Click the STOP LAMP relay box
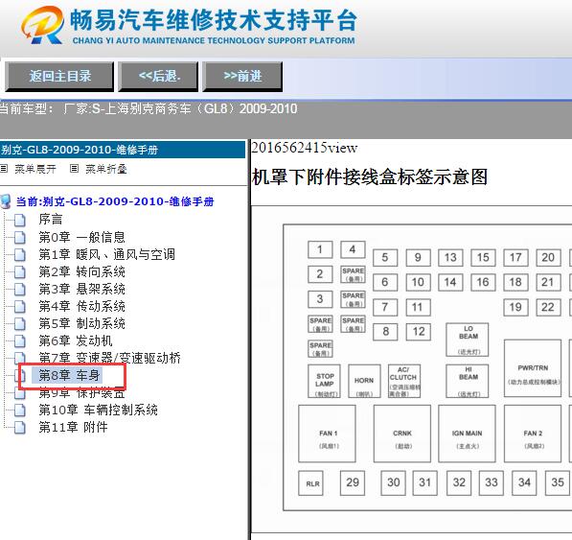 tap(324, 381)
